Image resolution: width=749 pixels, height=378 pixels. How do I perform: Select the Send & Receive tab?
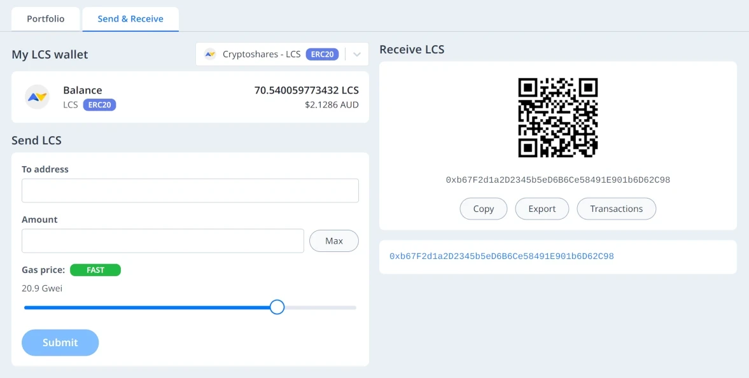pyautogui.click(x=130, y=19)
